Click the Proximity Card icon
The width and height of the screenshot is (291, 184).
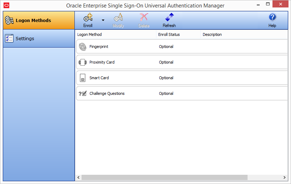point(83,63)
